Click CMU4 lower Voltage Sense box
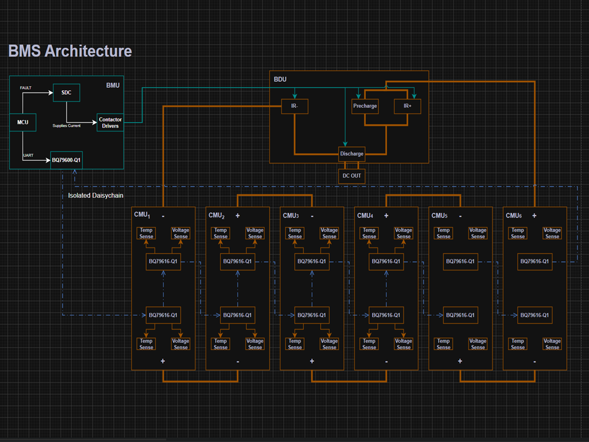589x442 pixels. 403,344
